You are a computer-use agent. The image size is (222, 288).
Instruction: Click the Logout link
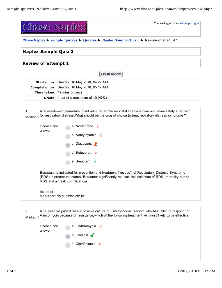click(x=195, y=23)
